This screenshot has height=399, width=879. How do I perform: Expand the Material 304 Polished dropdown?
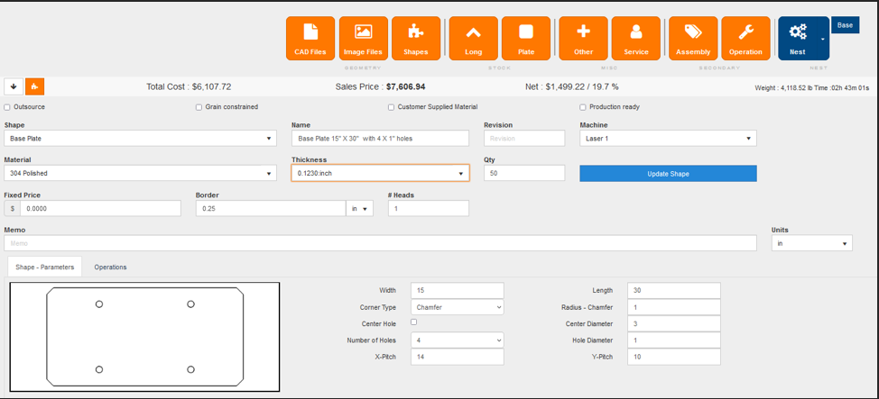coord(140,173)
